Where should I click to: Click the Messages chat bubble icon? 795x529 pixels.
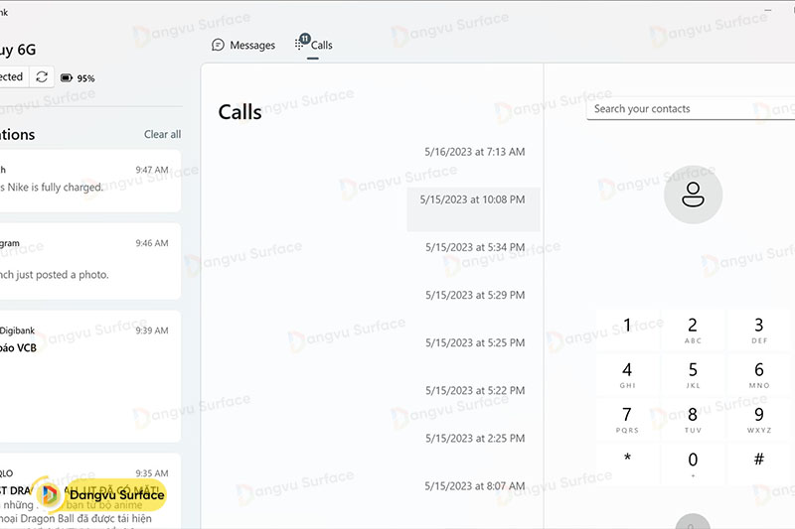pyautogui.click(x=219, y=46)
